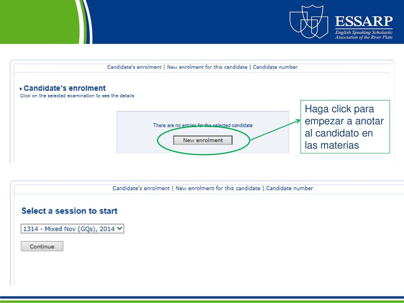This screenshot has height=303, width=404.
Task: Open New enrolment for this candidate in upper panel
Action: [207, 67]
